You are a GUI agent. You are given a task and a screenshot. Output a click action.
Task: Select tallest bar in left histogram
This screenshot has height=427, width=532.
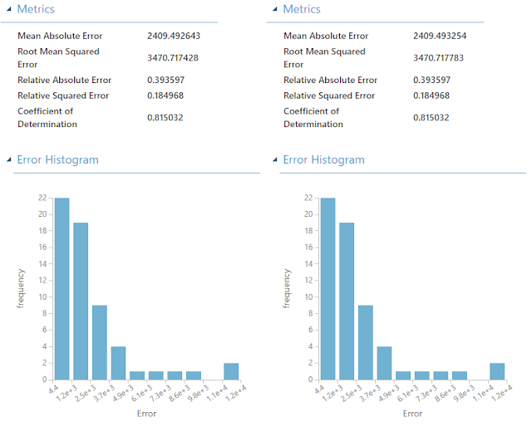click(x=62, y=288)
